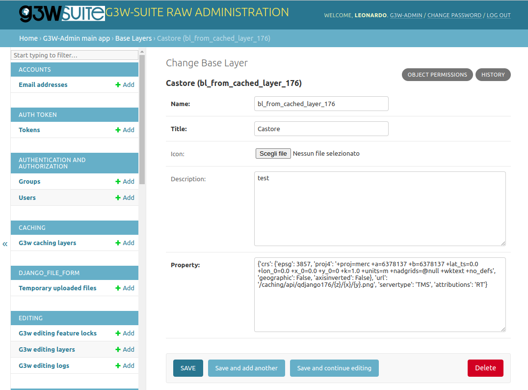528x390 pixels.
Task: Click Log Out link
Action: click(x=499, y=15)
